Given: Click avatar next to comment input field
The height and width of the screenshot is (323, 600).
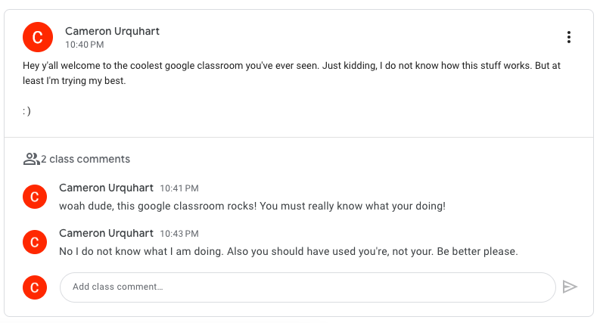Looking at the screenshot, I should pos(35,287).
